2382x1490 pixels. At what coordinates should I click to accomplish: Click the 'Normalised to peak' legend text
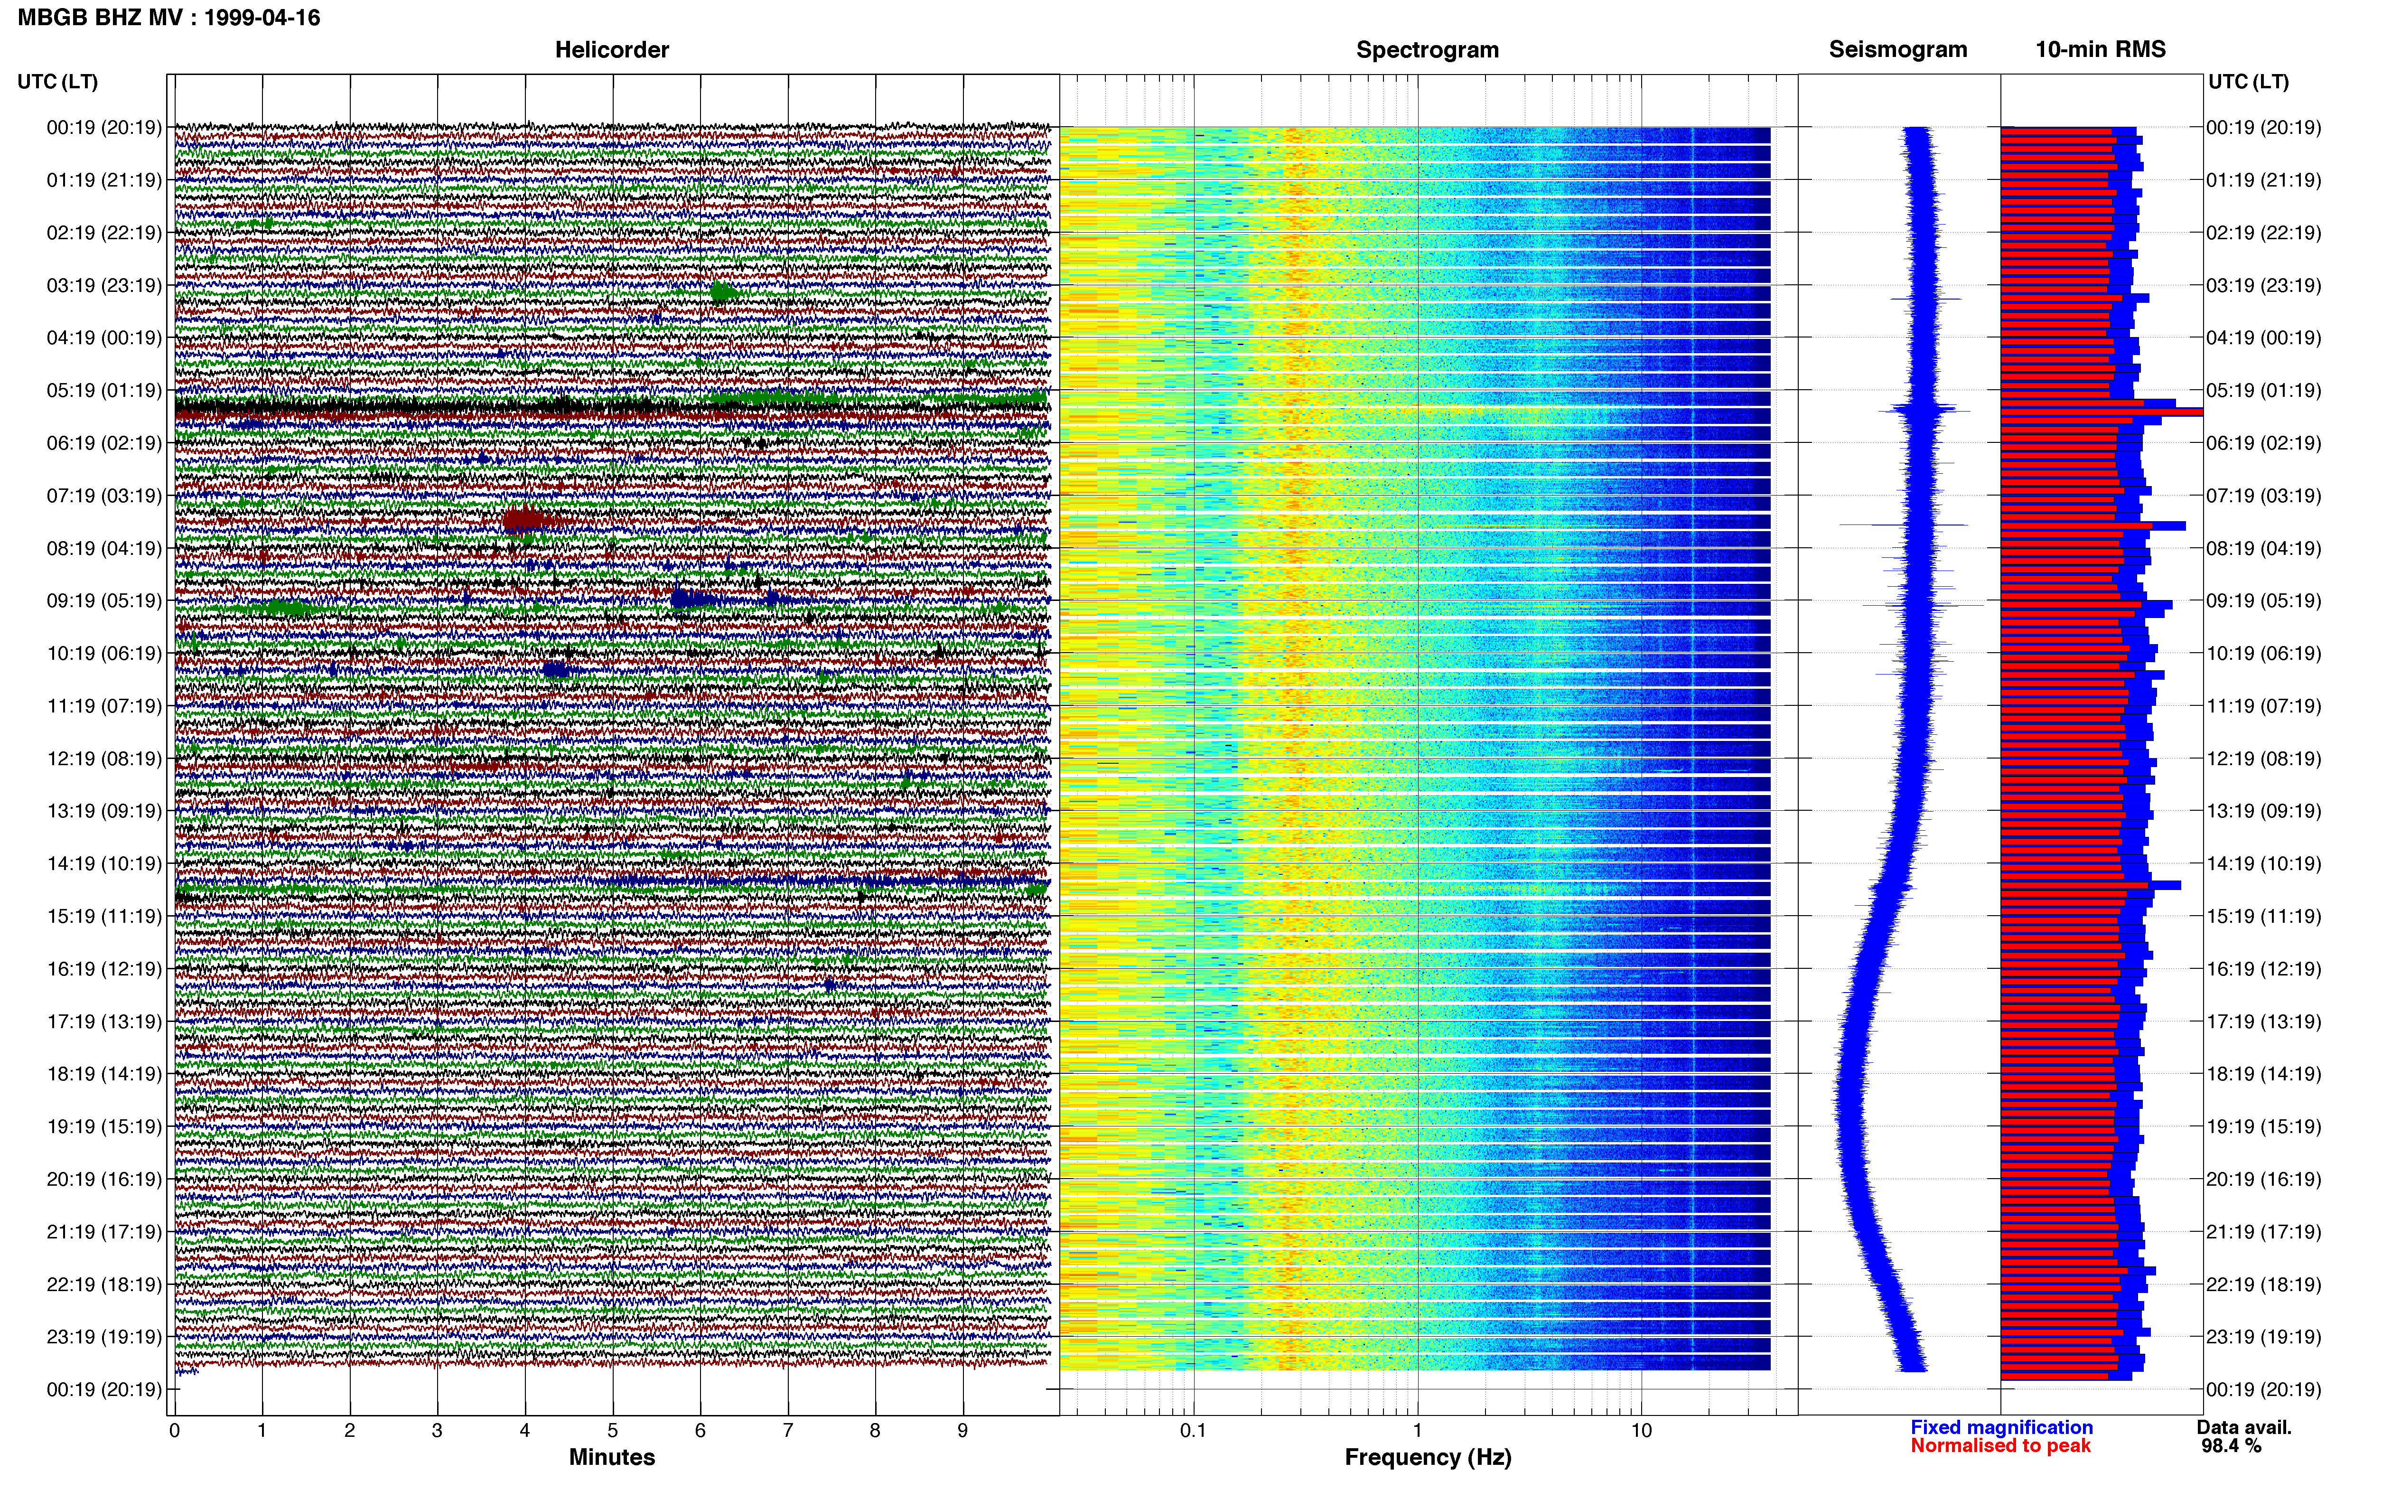point(2000,1446)
